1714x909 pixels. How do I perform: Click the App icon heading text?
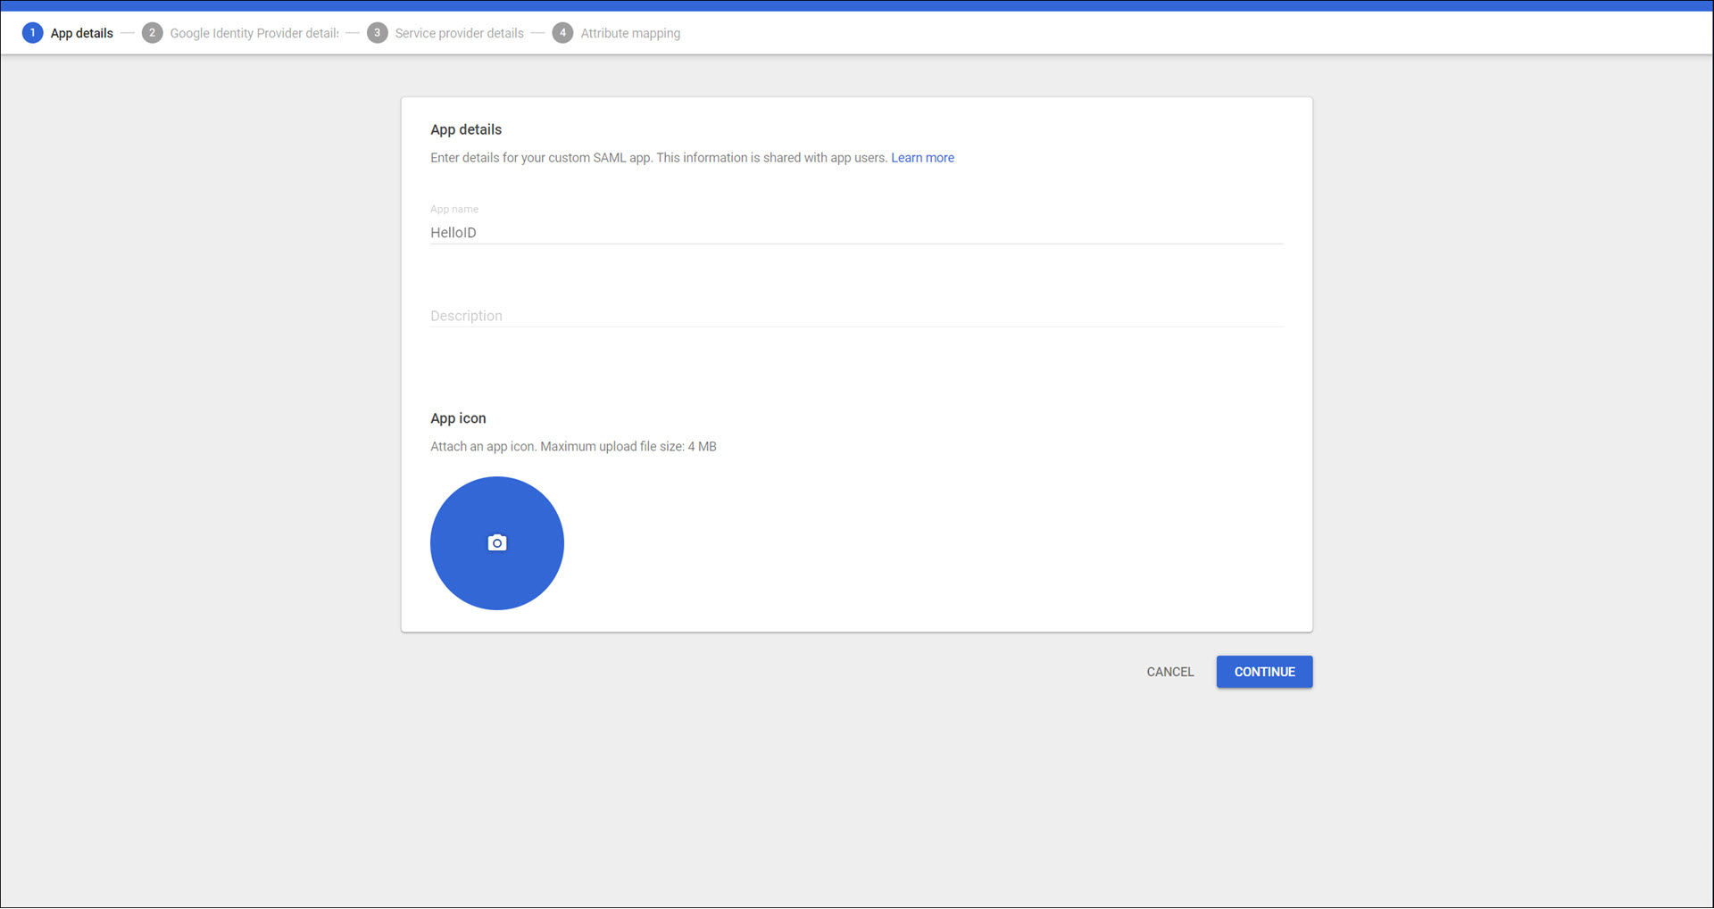(x=458, y=418)
